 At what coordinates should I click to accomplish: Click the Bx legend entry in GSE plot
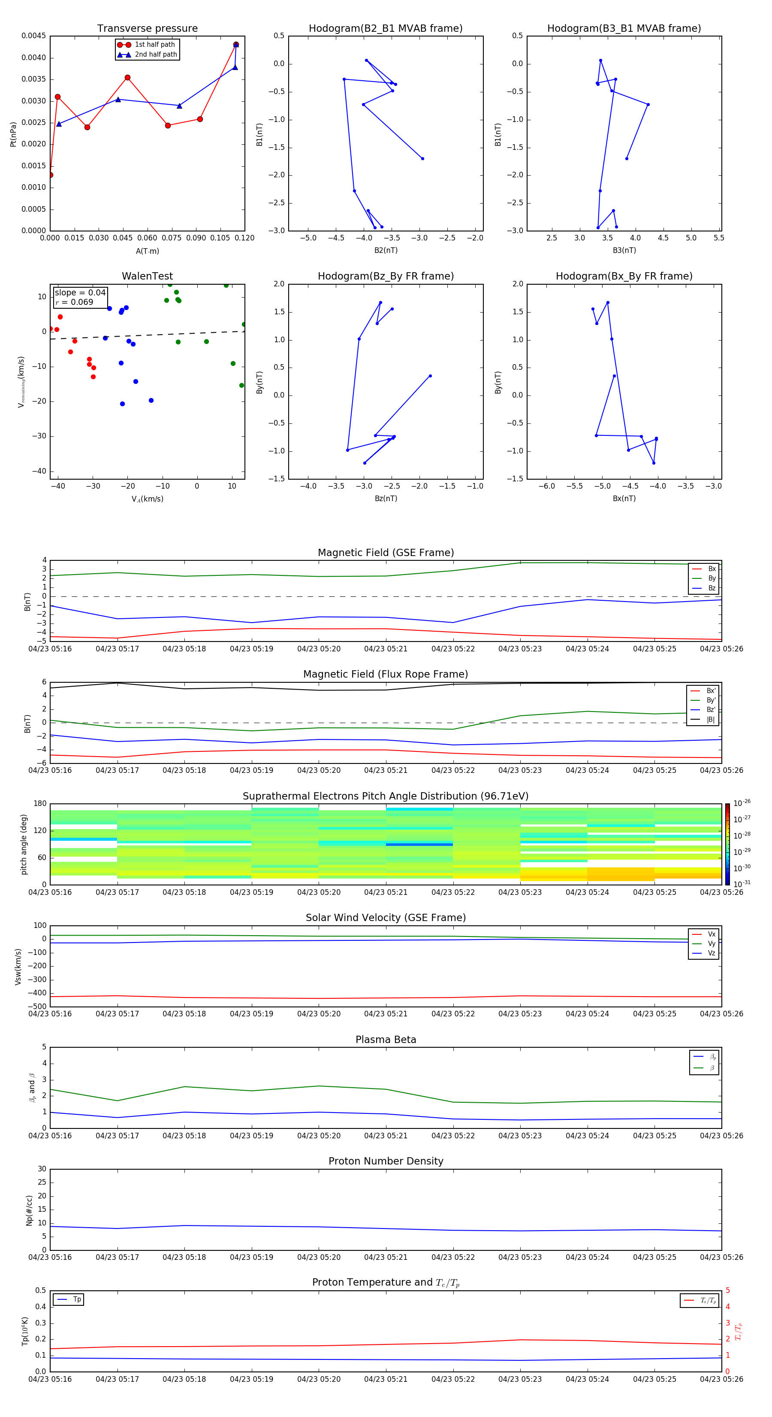pyautogui.click(x=704, y=569)
